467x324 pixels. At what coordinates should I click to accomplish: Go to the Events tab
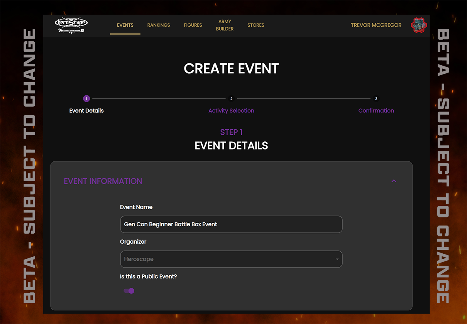(125, 25)
